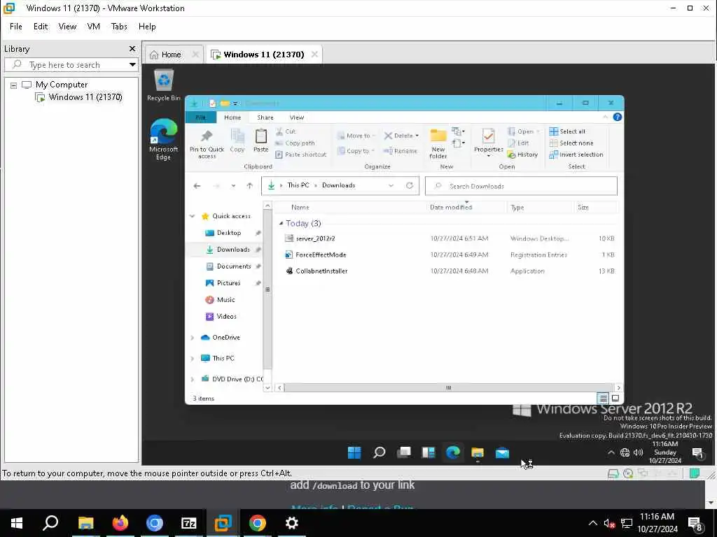This screenshot has width=717, height=537.
Task: Select the CollabnetInstaller application
Action: (x=321, y=271)
